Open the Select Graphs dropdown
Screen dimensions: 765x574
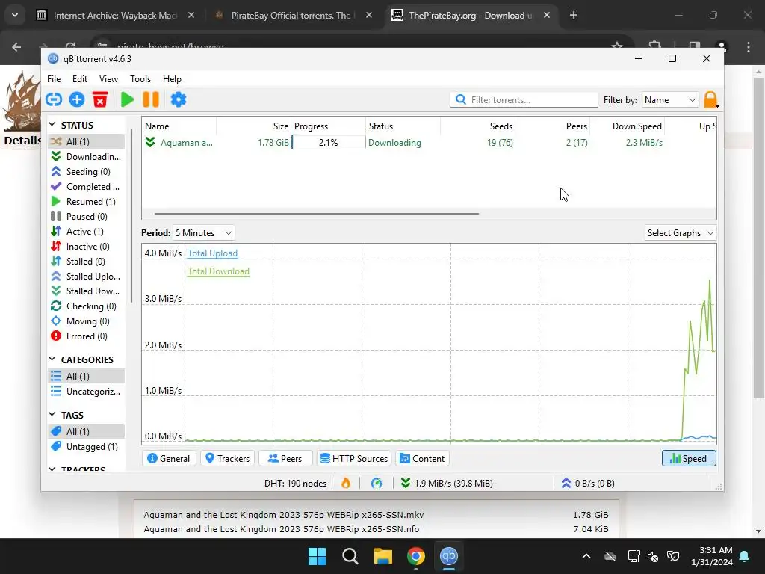pos(681,233)
